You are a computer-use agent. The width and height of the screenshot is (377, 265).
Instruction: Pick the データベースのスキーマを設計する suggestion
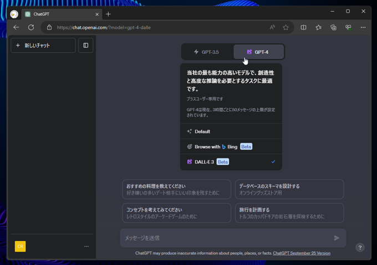tap(289, 189)
